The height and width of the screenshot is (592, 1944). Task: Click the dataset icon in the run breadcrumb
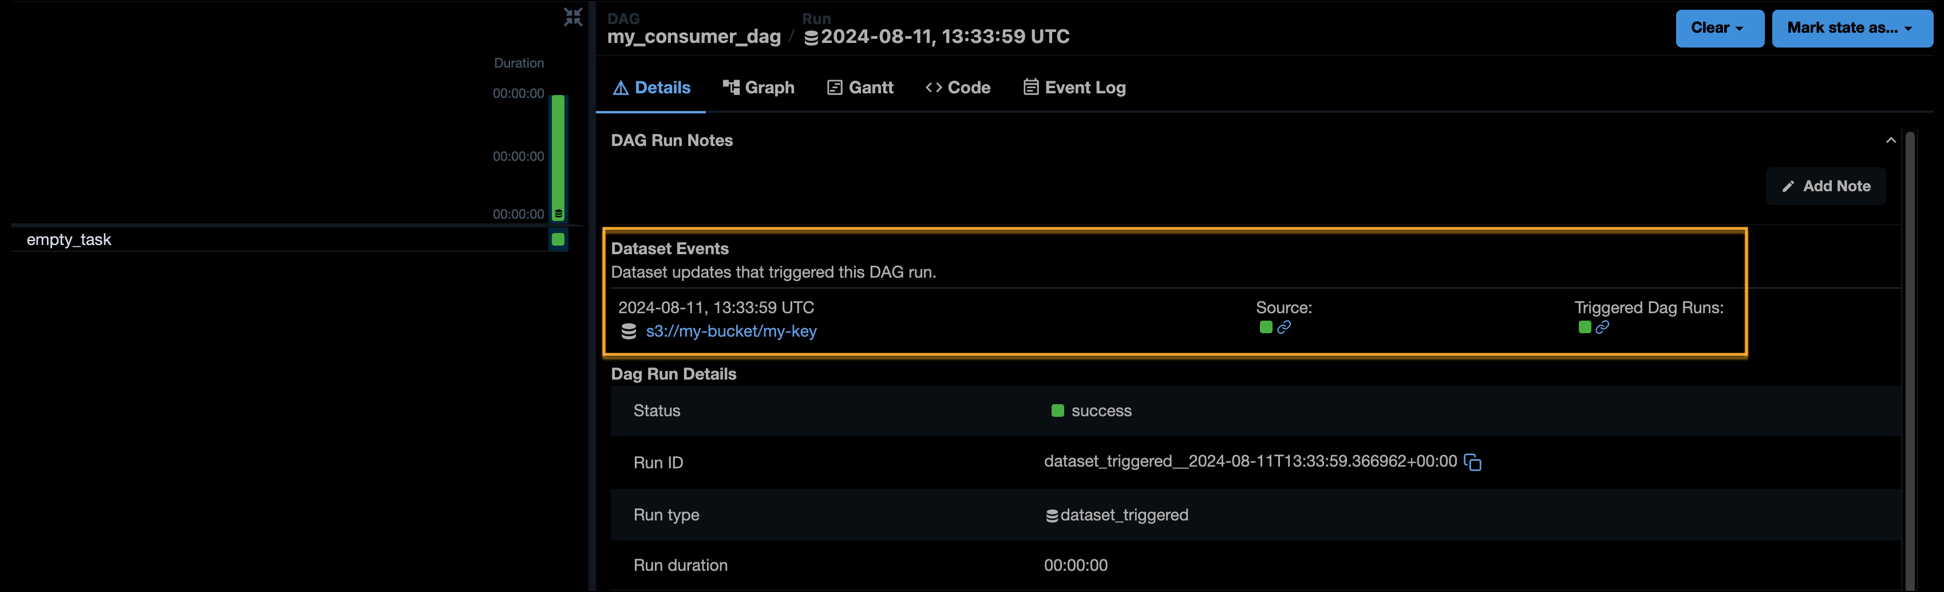[811, 36]
